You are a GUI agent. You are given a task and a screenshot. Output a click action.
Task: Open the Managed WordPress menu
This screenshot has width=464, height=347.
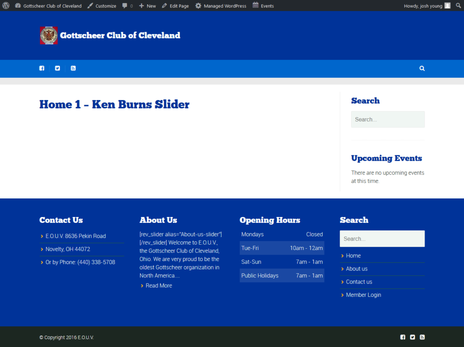(221, 5)
